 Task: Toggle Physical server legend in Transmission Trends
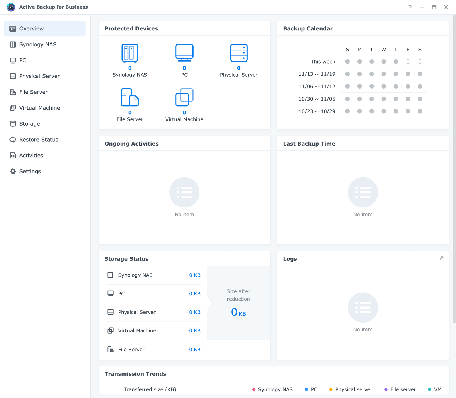point(351,389)
